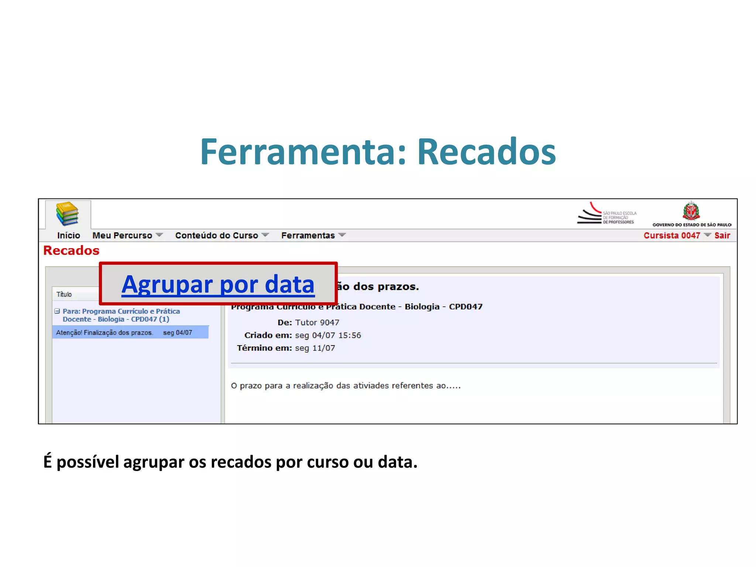
Task: Select the Atenção! Finalização dos prazos message
Action: pos(130,332)
